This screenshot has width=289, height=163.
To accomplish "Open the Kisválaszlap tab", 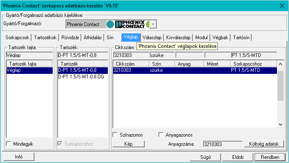I will (178, 38).
